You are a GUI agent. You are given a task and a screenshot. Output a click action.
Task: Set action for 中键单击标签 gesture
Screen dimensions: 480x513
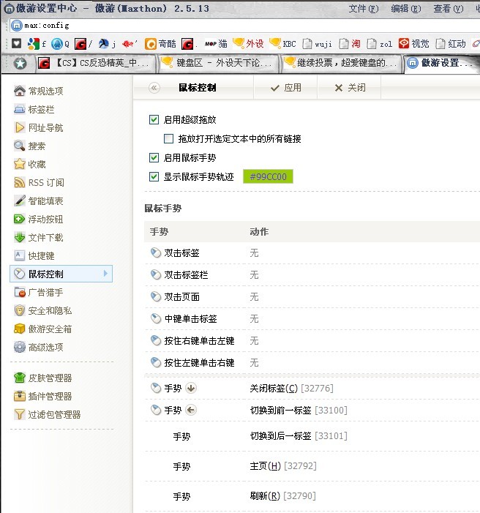254,318
